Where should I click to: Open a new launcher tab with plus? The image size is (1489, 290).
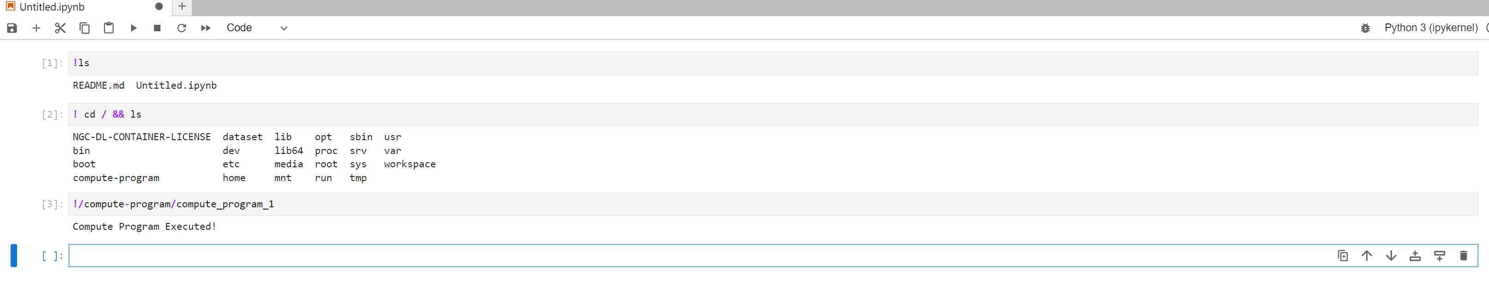tap(182, 6)
